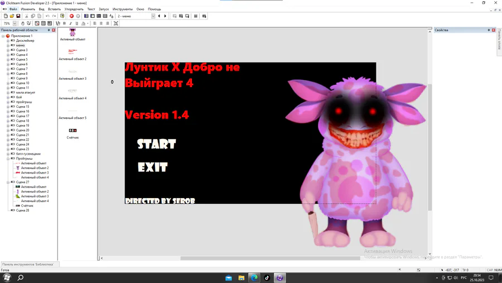Image resolution: width=502 pixels, height=283 pixels.
Task: Select the hand pan tool icon
Action: pos(22,23)
